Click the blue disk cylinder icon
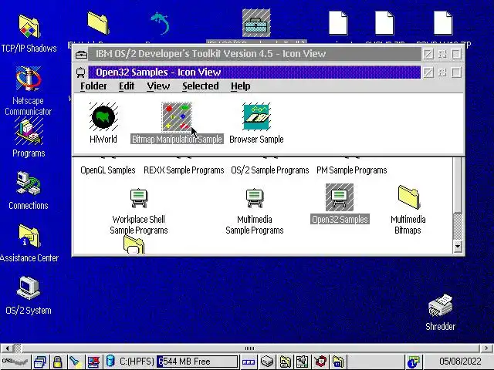Image resolution: width=494 pixels, height=370 pixels. (110, 362)
